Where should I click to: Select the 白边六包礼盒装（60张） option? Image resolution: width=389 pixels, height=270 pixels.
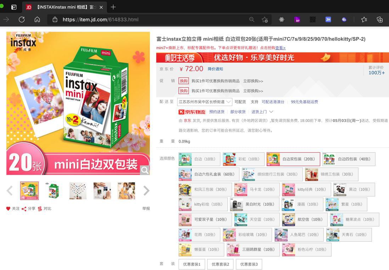209,174
